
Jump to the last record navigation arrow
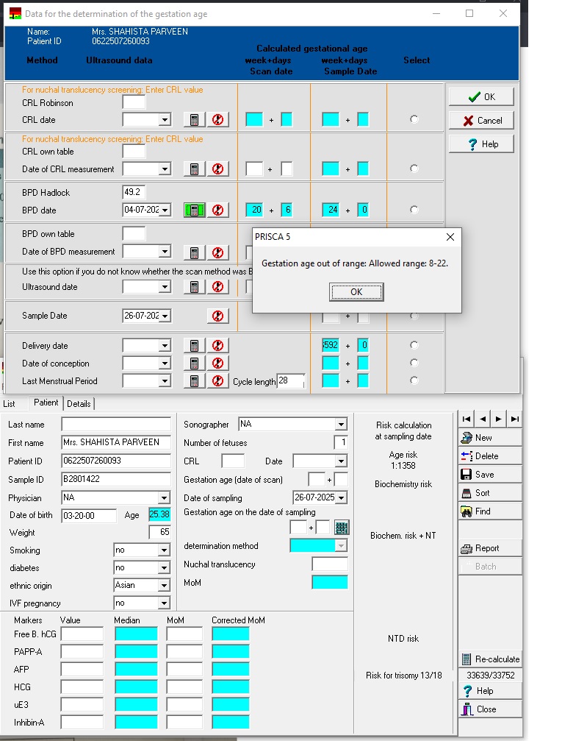[x=515, y=419]
